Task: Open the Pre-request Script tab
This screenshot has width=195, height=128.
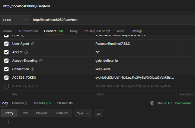Action: pyautogui.click(x=97, y=31)
